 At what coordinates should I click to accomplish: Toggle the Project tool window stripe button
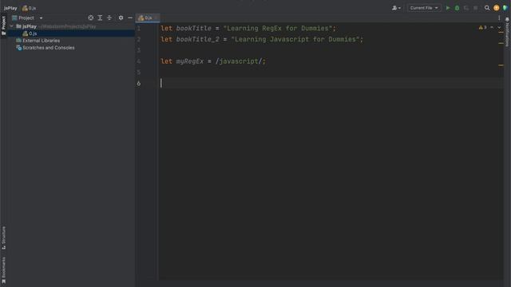click(x=3, y=26)
